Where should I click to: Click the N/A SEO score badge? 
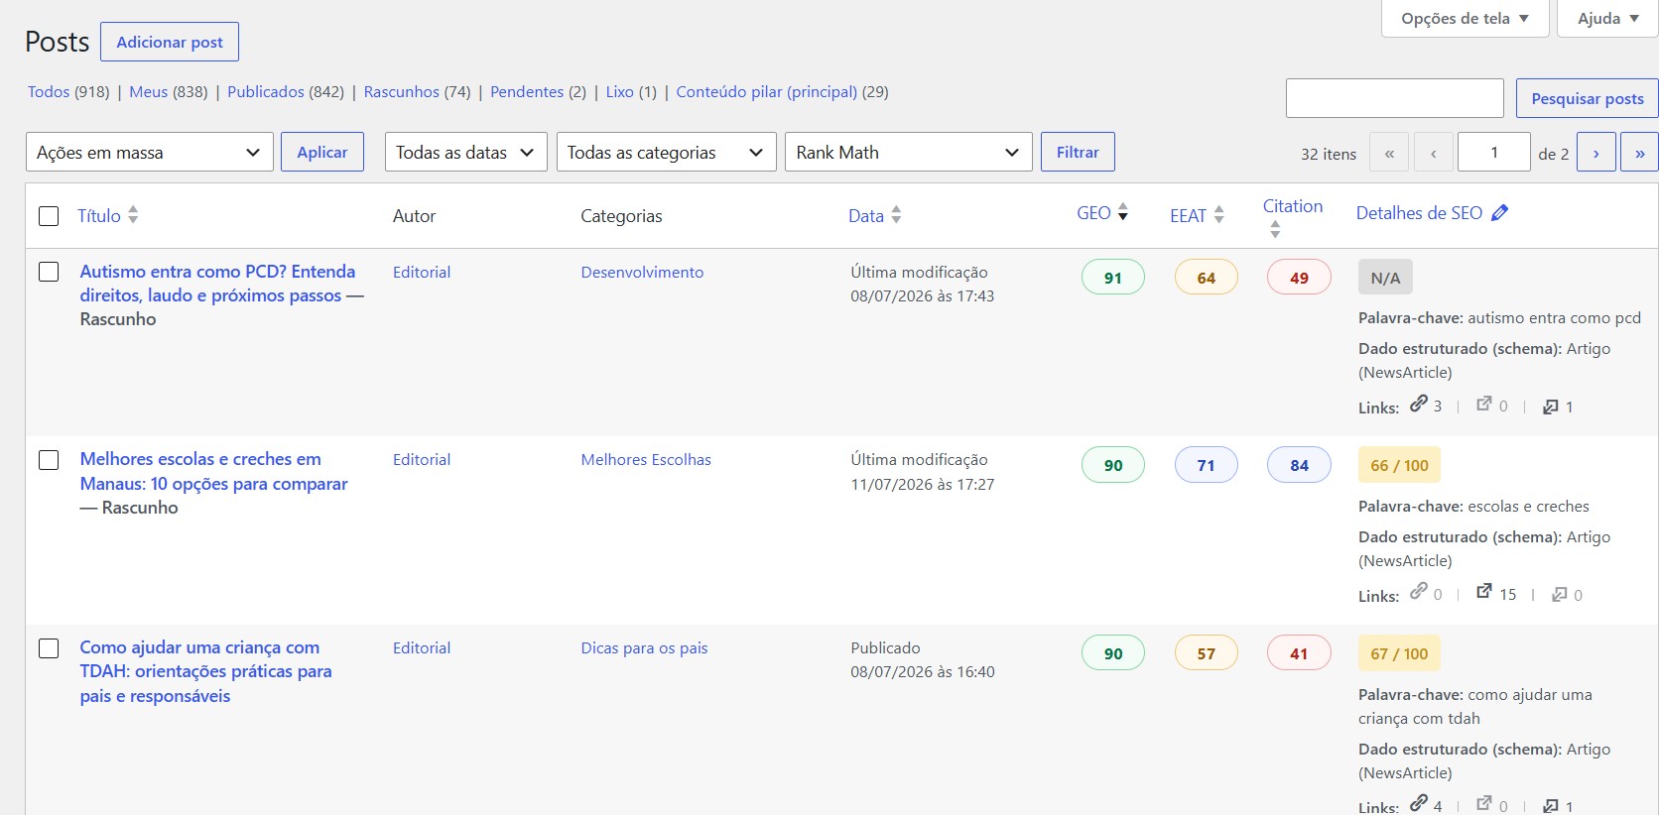[x=1385, y=278]
